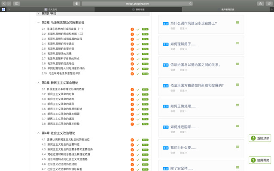Close the 个人空间 tab with X
The image size is (274, 171).
click(x=9, y=9)
